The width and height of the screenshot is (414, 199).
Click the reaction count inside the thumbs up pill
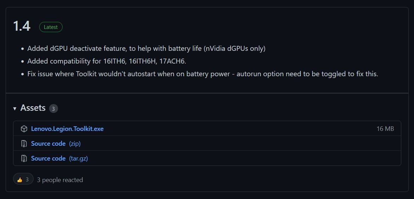point(27,180)
